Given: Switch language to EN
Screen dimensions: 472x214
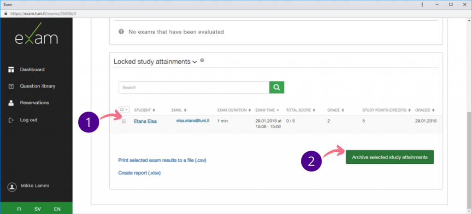Looking at the screenshot, I should [x=57, y=209].
